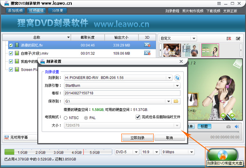Screen dimensions: 246x168
Task: Click the edit menu template icon
Action: 238,38
